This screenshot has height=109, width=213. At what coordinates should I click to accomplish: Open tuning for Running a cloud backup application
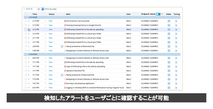(x=176, y=83)
